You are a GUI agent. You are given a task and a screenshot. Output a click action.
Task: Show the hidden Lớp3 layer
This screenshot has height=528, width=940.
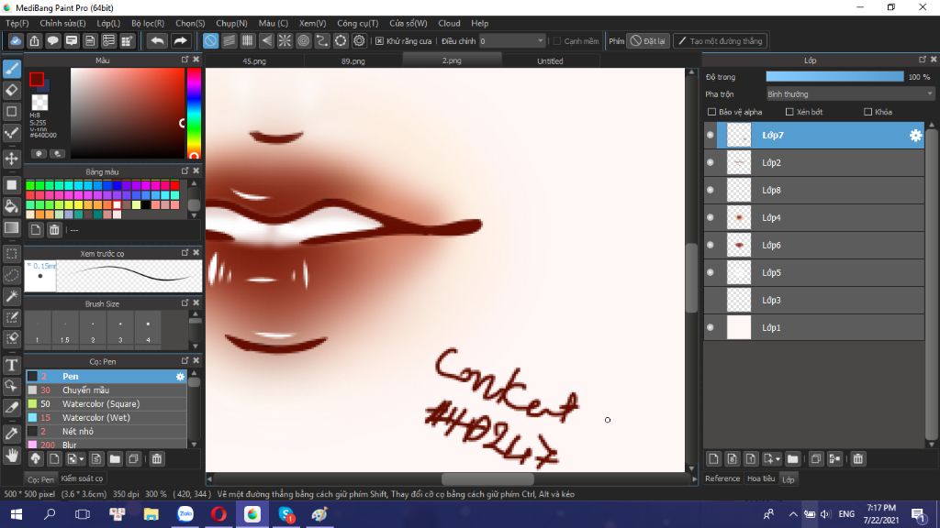click(711, 301)
